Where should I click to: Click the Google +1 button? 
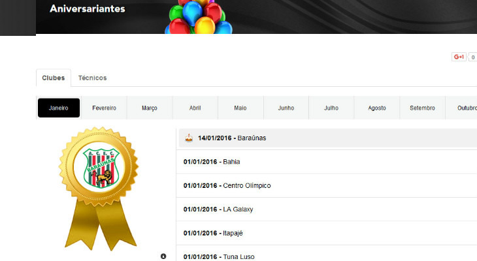[x=459, y=57]
